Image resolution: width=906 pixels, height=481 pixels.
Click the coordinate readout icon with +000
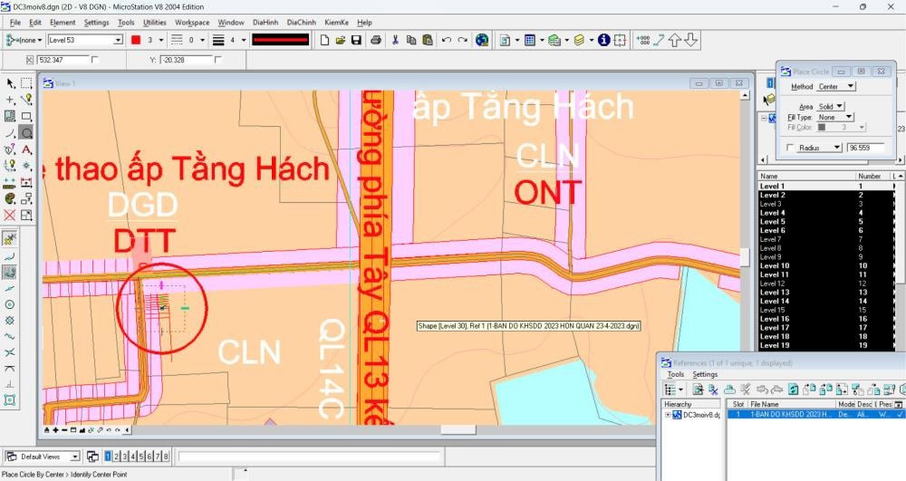click(642, 40)
